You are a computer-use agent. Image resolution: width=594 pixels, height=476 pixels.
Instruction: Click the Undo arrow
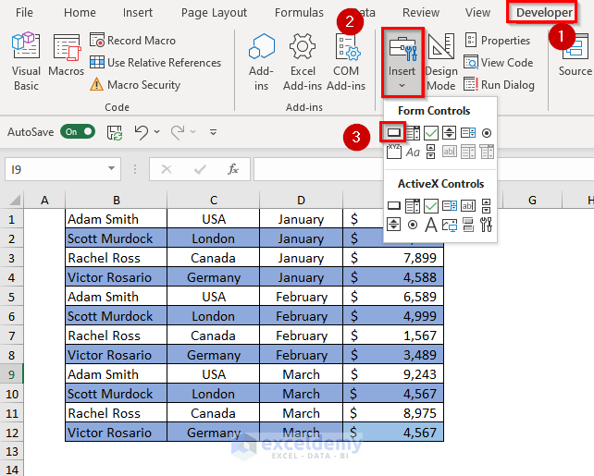[142, 132]
